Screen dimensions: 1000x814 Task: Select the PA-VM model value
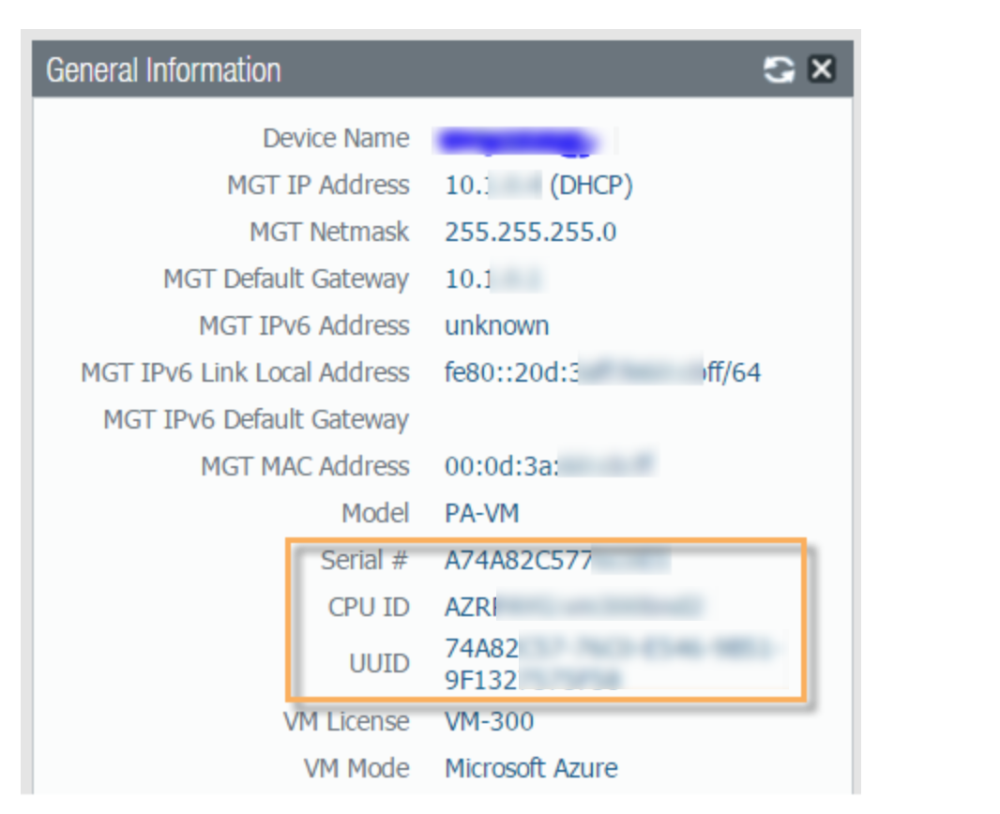point(477,513)
